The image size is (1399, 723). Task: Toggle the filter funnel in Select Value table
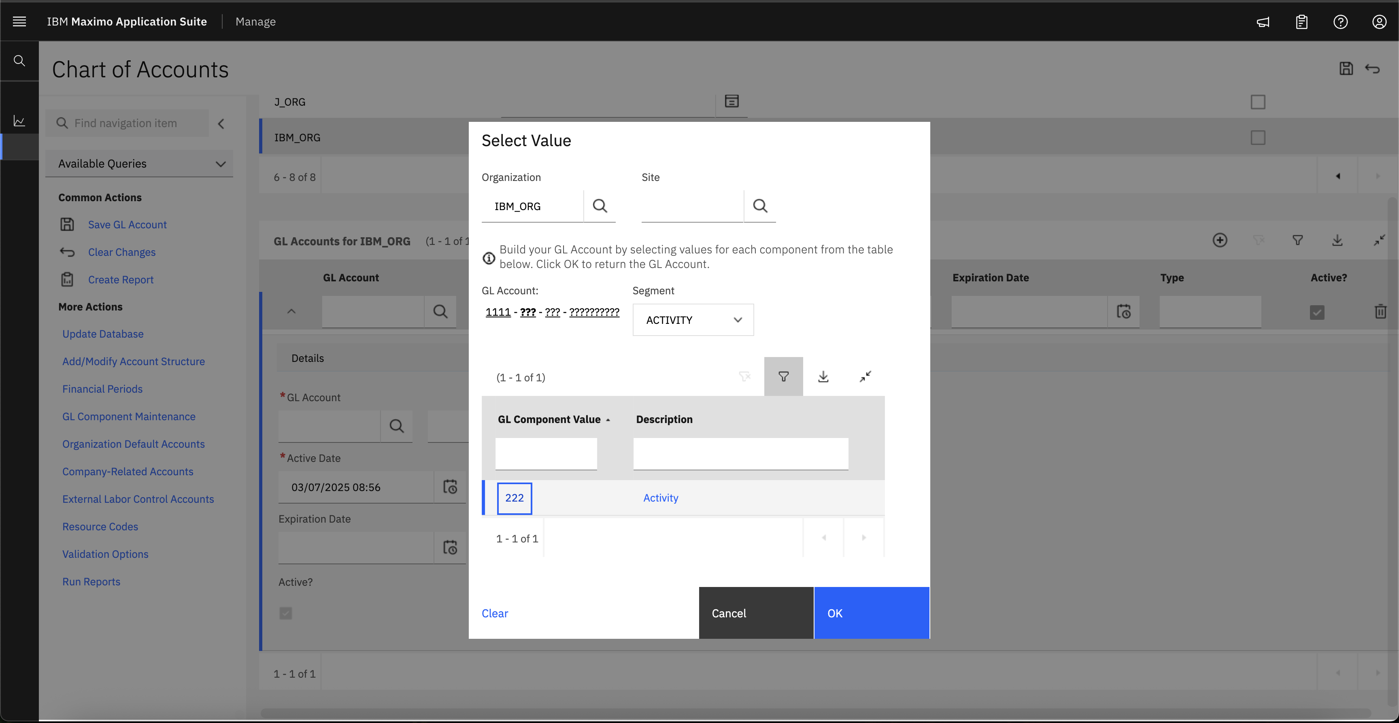tap(783, 376)
